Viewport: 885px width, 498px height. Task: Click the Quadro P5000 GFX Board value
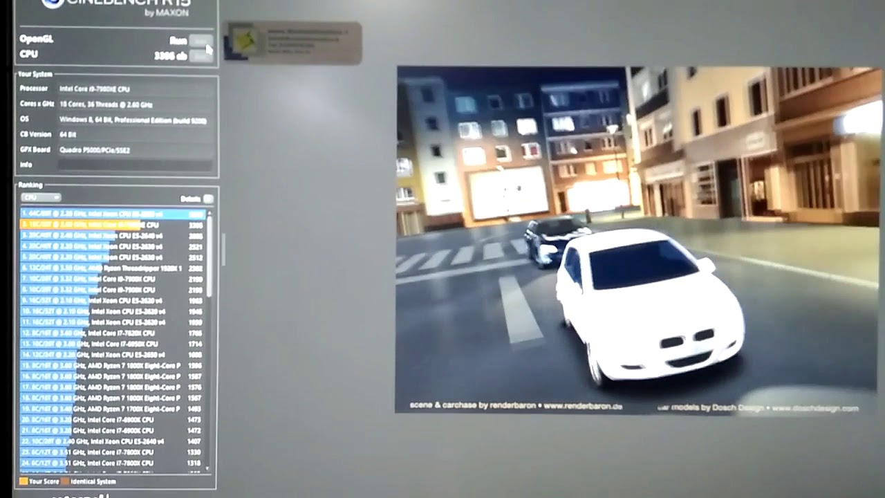click(x=95, y=150)
